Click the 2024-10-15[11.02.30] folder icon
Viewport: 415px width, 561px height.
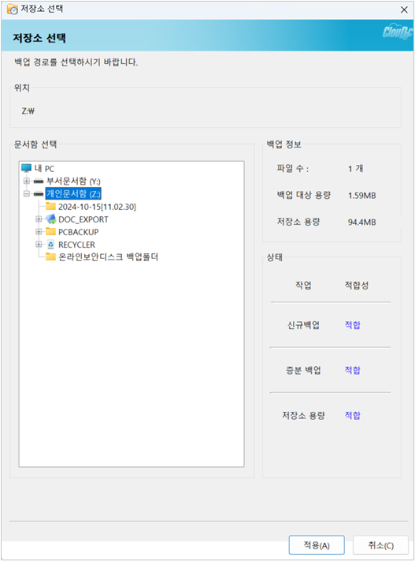[50, 206]
